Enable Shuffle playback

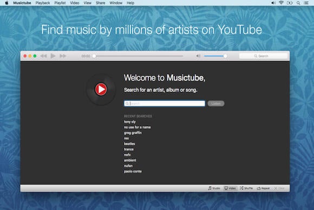pyautogui.click(x=246, y=188)
